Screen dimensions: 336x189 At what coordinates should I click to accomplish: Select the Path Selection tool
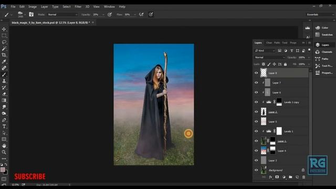[x=4, y=133]
